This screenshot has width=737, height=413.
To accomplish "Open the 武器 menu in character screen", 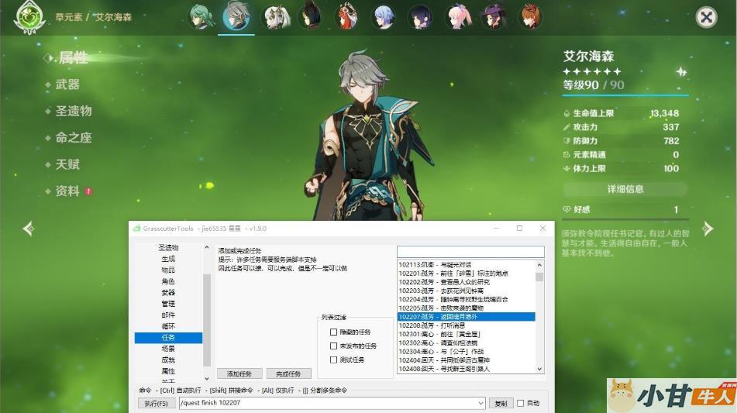I will pyautogui.click(x=67, y=84).
